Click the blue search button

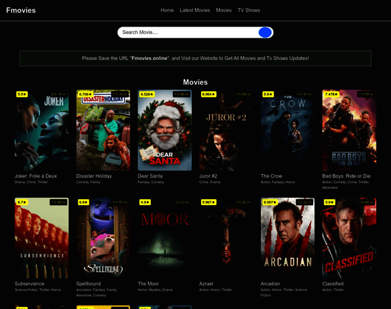265,32
